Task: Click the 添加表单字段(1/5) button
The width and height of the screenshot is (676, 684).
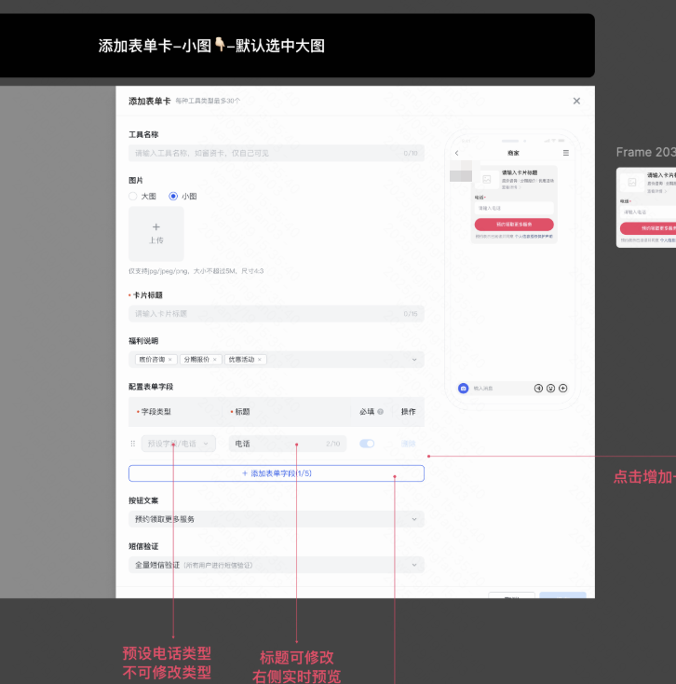Action: tap(277, 473)
